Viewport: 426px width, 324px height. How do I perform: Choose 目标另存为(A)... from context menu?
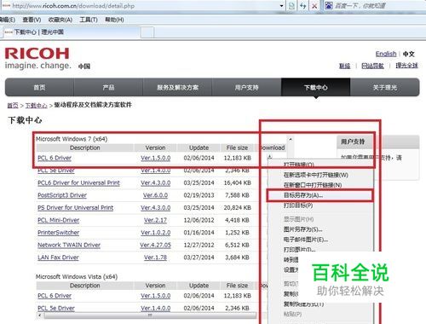[319, 195]
